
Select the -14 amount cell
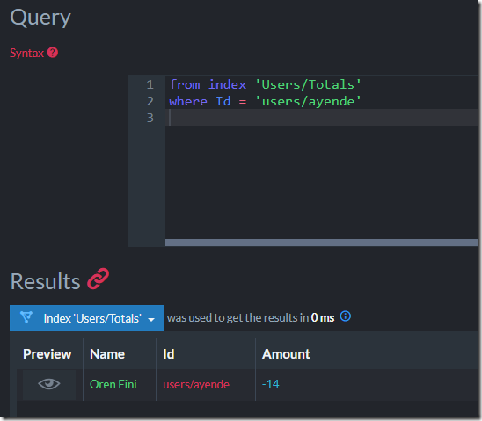271,384
